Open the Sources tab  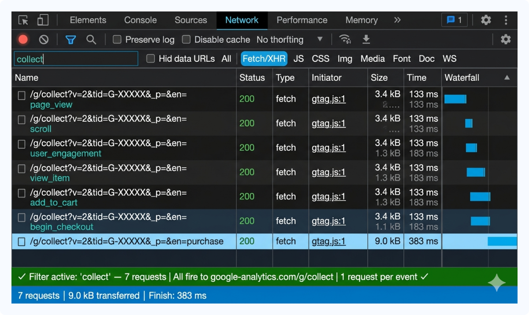click(x=190, y=20)
